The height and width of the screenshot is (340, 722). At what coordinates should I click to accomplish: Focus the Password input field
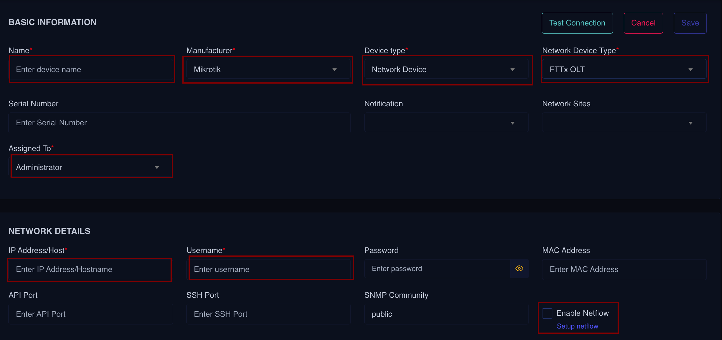click(x=435, y=269)
